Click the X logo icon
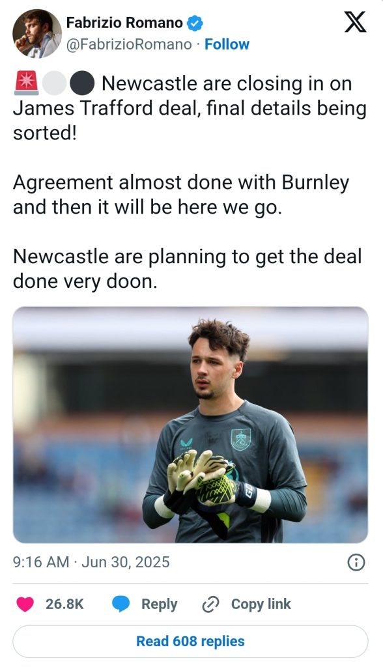This screenshot has height=667, width=383. (355, 22)
